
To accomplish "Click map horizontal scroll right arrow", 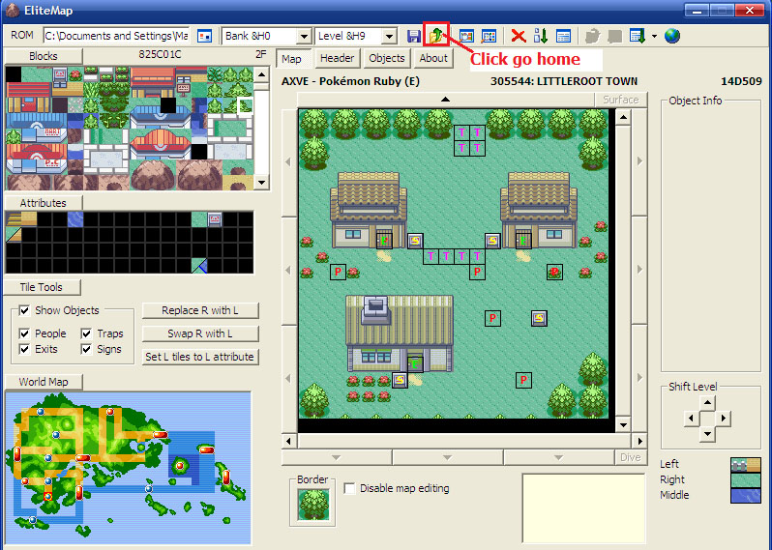I will [x=640, y=442].
